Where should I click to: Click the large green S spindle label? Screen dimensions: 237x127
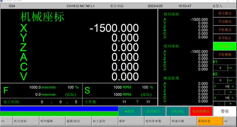(87, 90)
